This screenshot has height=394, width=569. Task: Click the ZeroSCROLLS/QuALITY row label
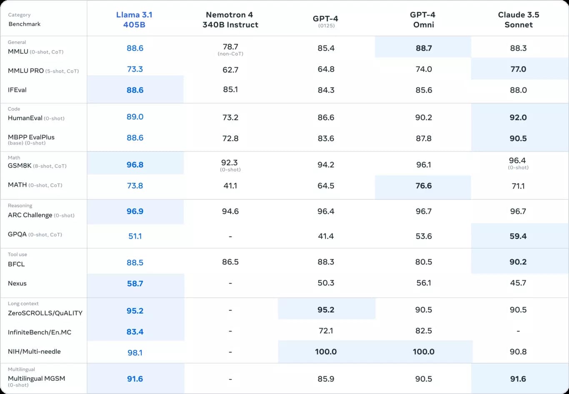click(45, 313)
